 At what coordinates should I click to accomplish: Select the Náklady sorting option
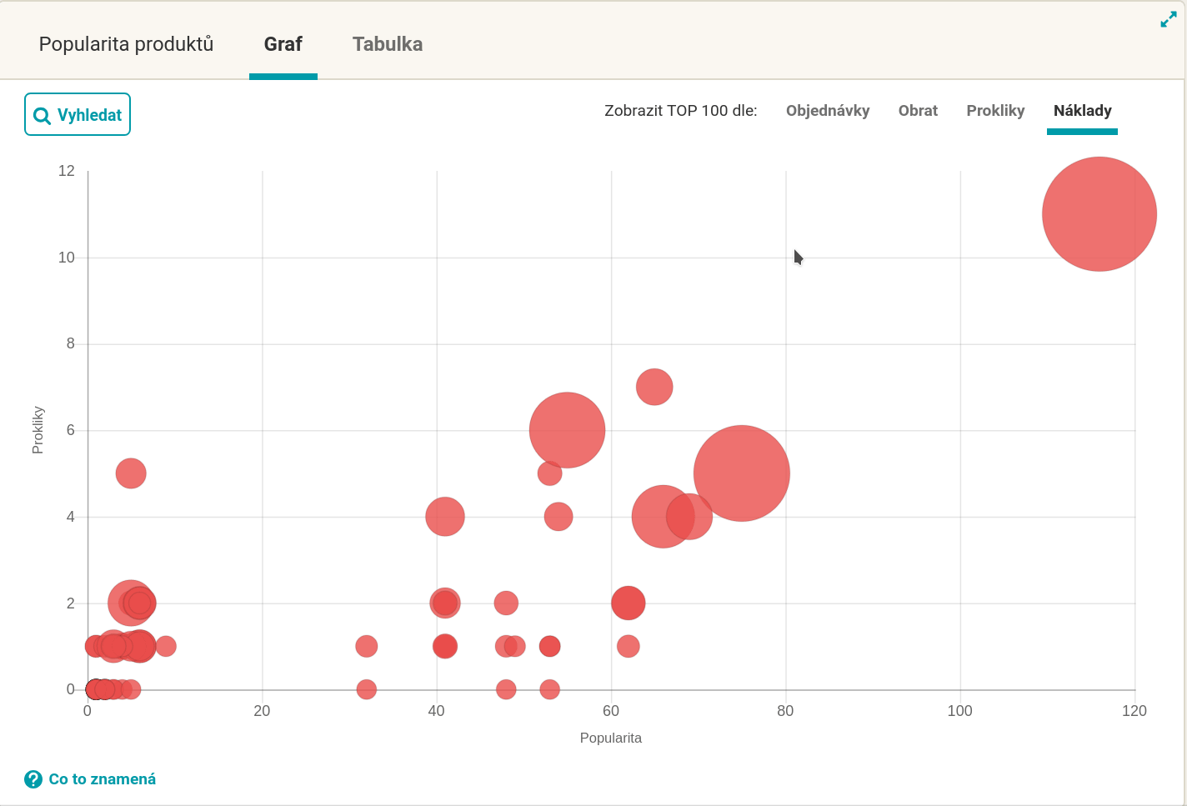1082,111
